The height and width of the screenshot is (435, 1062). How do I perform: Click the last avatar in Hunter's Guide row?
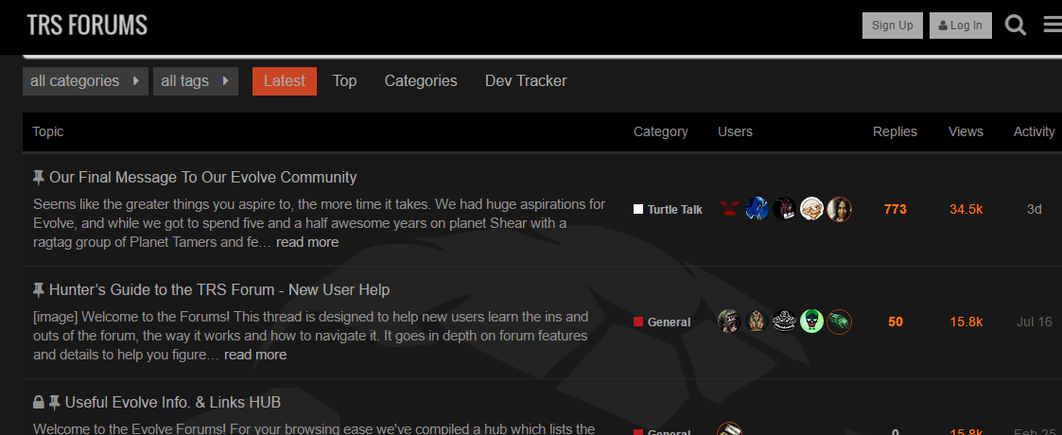(x=839, y=322)
